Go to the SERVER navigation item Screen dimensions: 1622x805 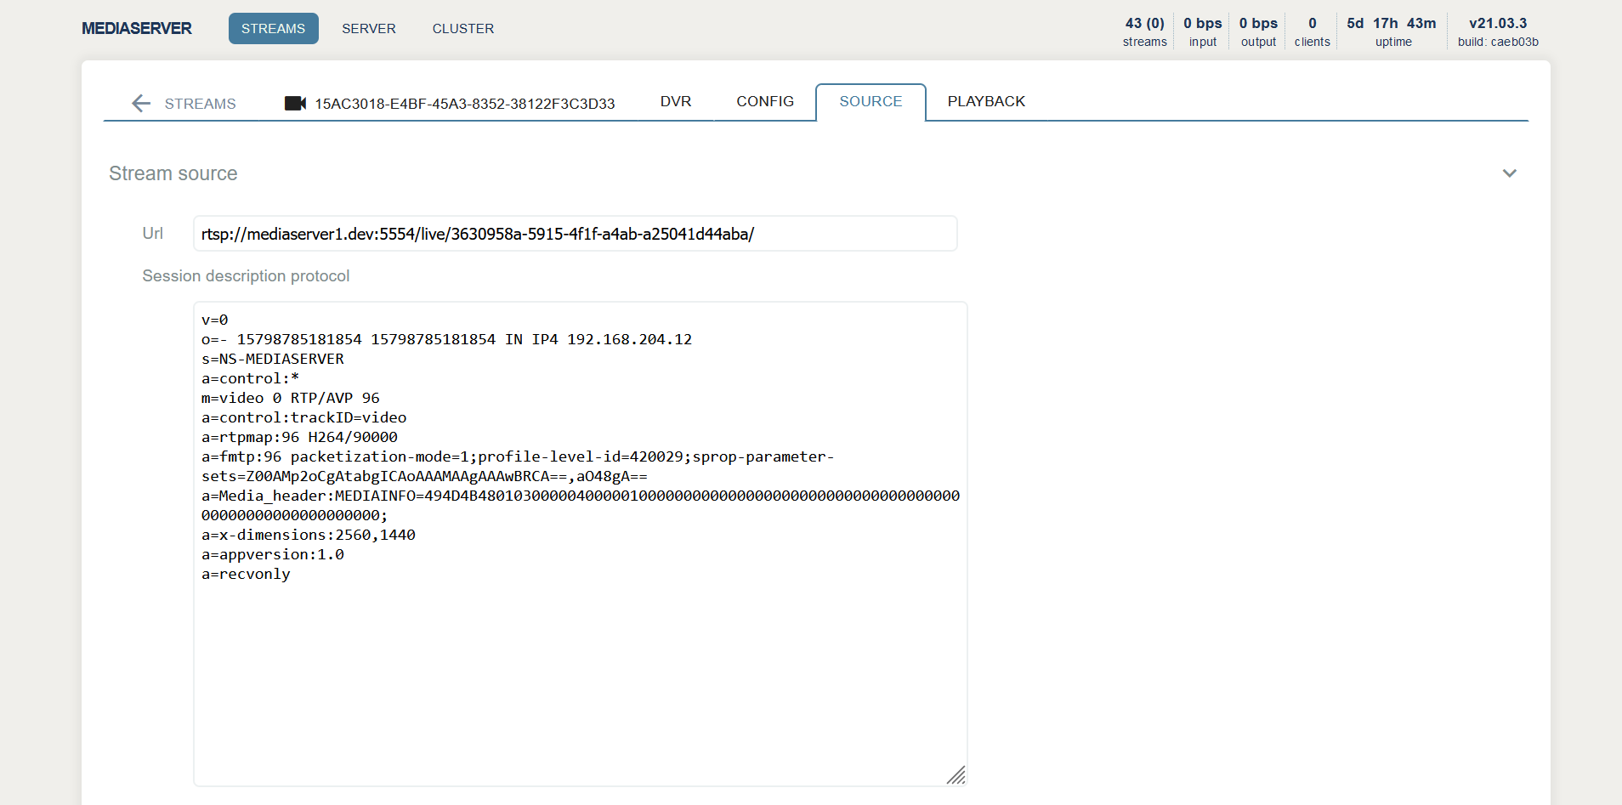[x=369, y=29]
